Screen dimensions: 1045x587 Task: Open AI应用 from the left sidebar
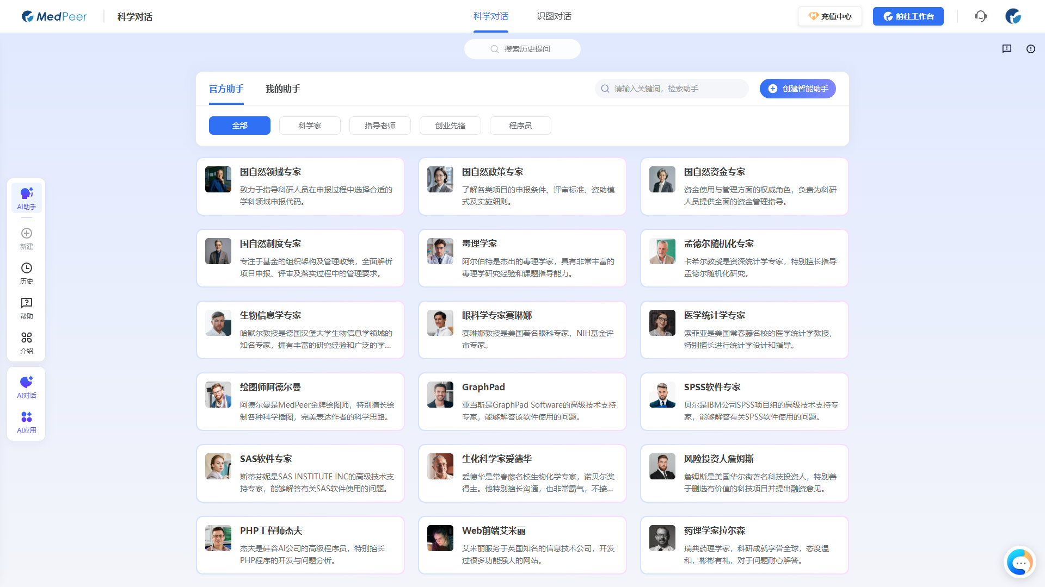(x=26, y=421)
